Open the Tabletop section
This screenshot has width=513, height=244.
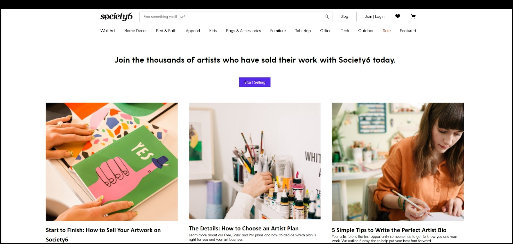point(302,31)
